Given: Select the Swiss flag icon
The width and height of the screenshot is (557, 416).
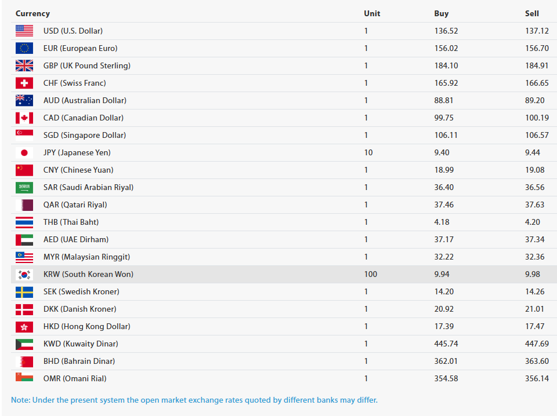Looking at the screenshot, I should 24,83.
